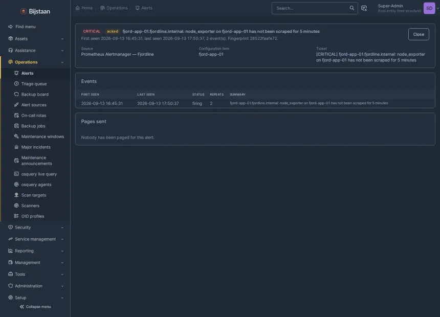
Task: Click 'Prometheus Alertmanager — Fjordline' source text
Action: pos(117,54)
